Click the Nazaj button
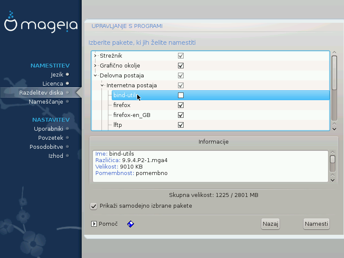This screenshot has width=344, height=258. (270, 224)
